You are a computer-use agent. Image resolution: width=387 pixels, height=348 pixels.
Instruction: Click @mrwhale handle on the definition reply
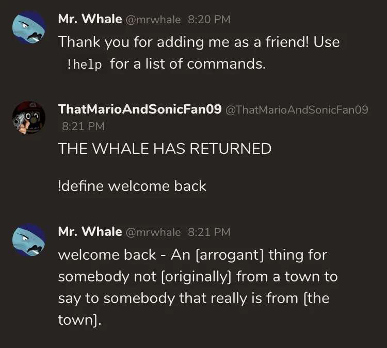[153, 232]
